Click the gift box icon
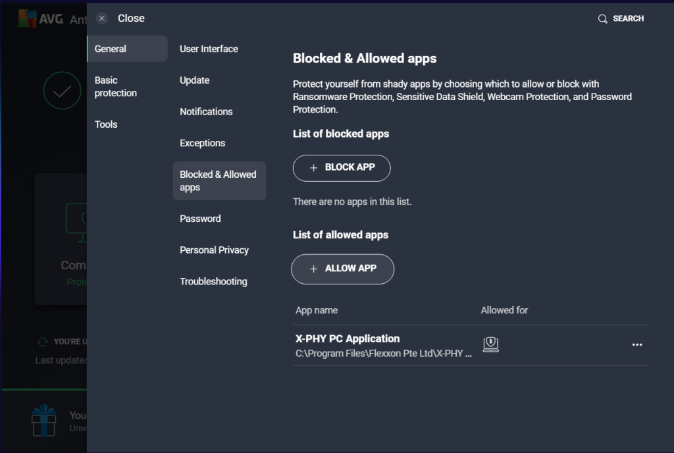Screen dimensions: 674x453 click(x=45, y=421)
